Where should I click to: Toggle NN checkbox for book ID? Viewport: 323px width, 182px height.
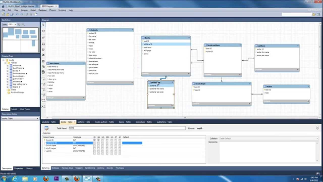[x=98, y=140]
